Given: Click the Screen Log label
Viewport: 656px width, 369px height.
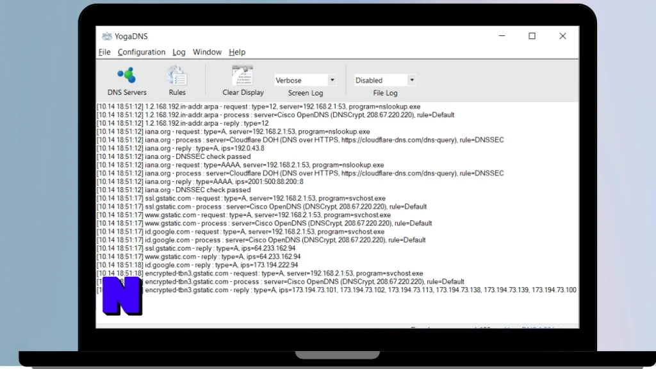Looking at the screenshot, I should tap(306, 93).
